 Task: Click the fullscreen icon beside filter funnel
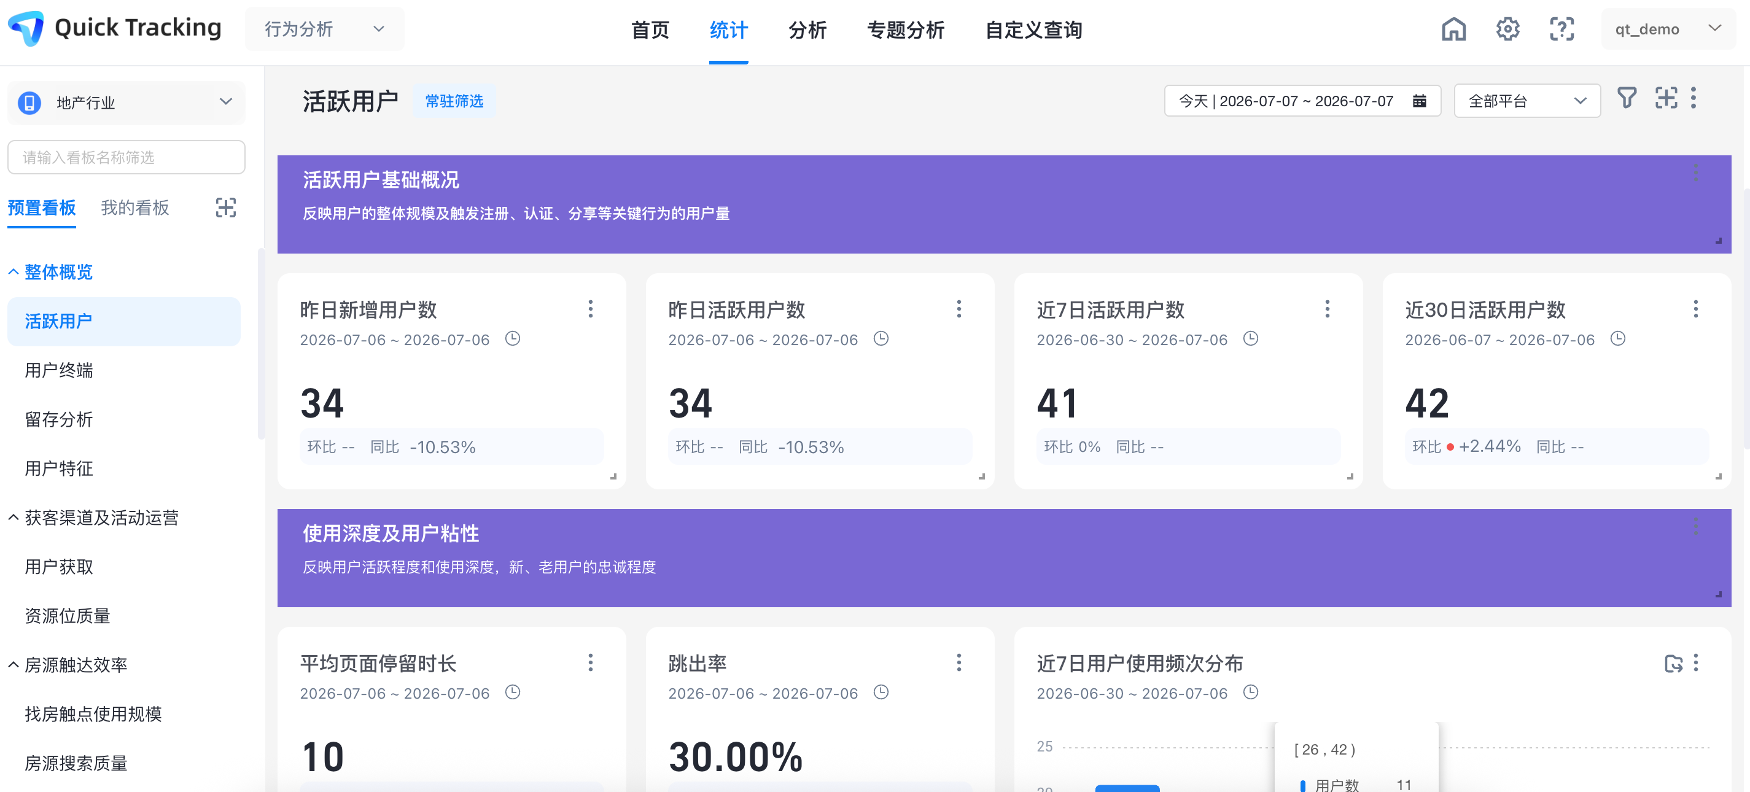[x=1666, y=98]
